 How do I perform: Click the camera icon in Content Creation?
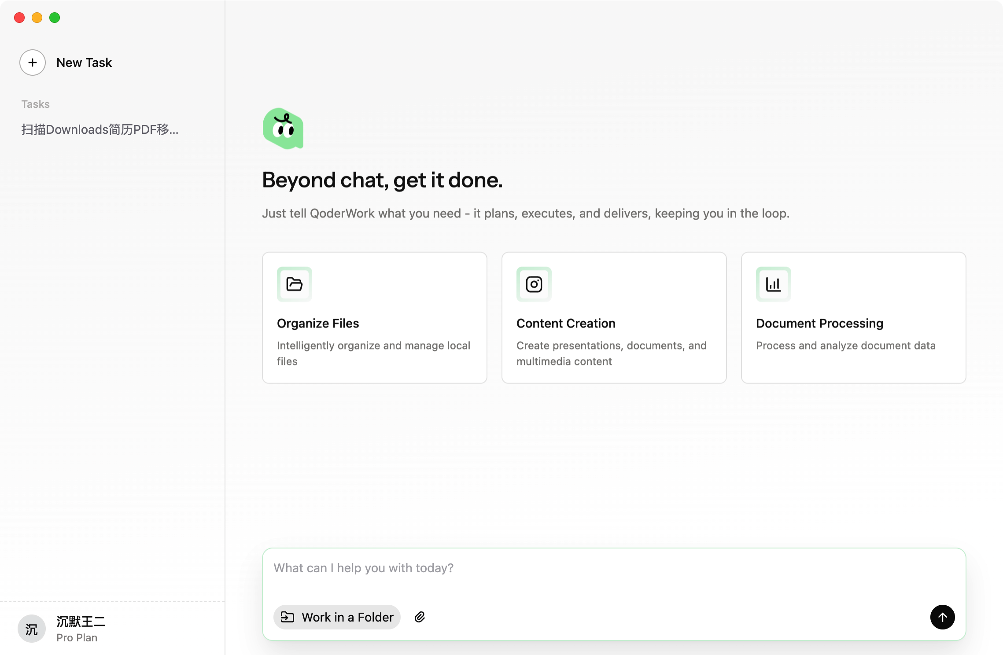534,284
